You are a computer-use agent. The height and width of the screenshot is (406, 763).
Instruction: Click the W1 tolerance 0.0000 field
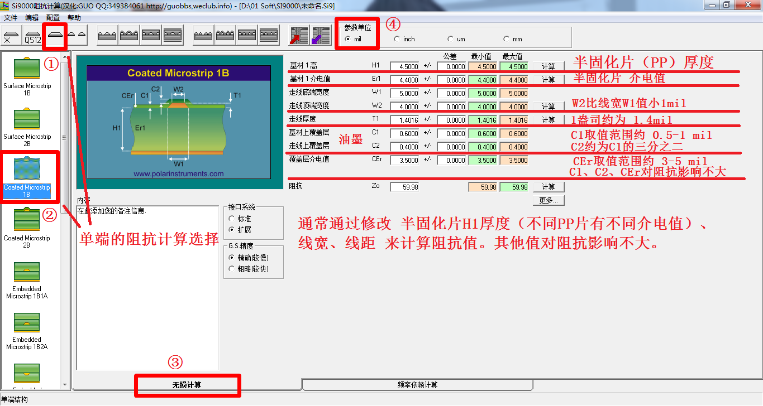452,93
